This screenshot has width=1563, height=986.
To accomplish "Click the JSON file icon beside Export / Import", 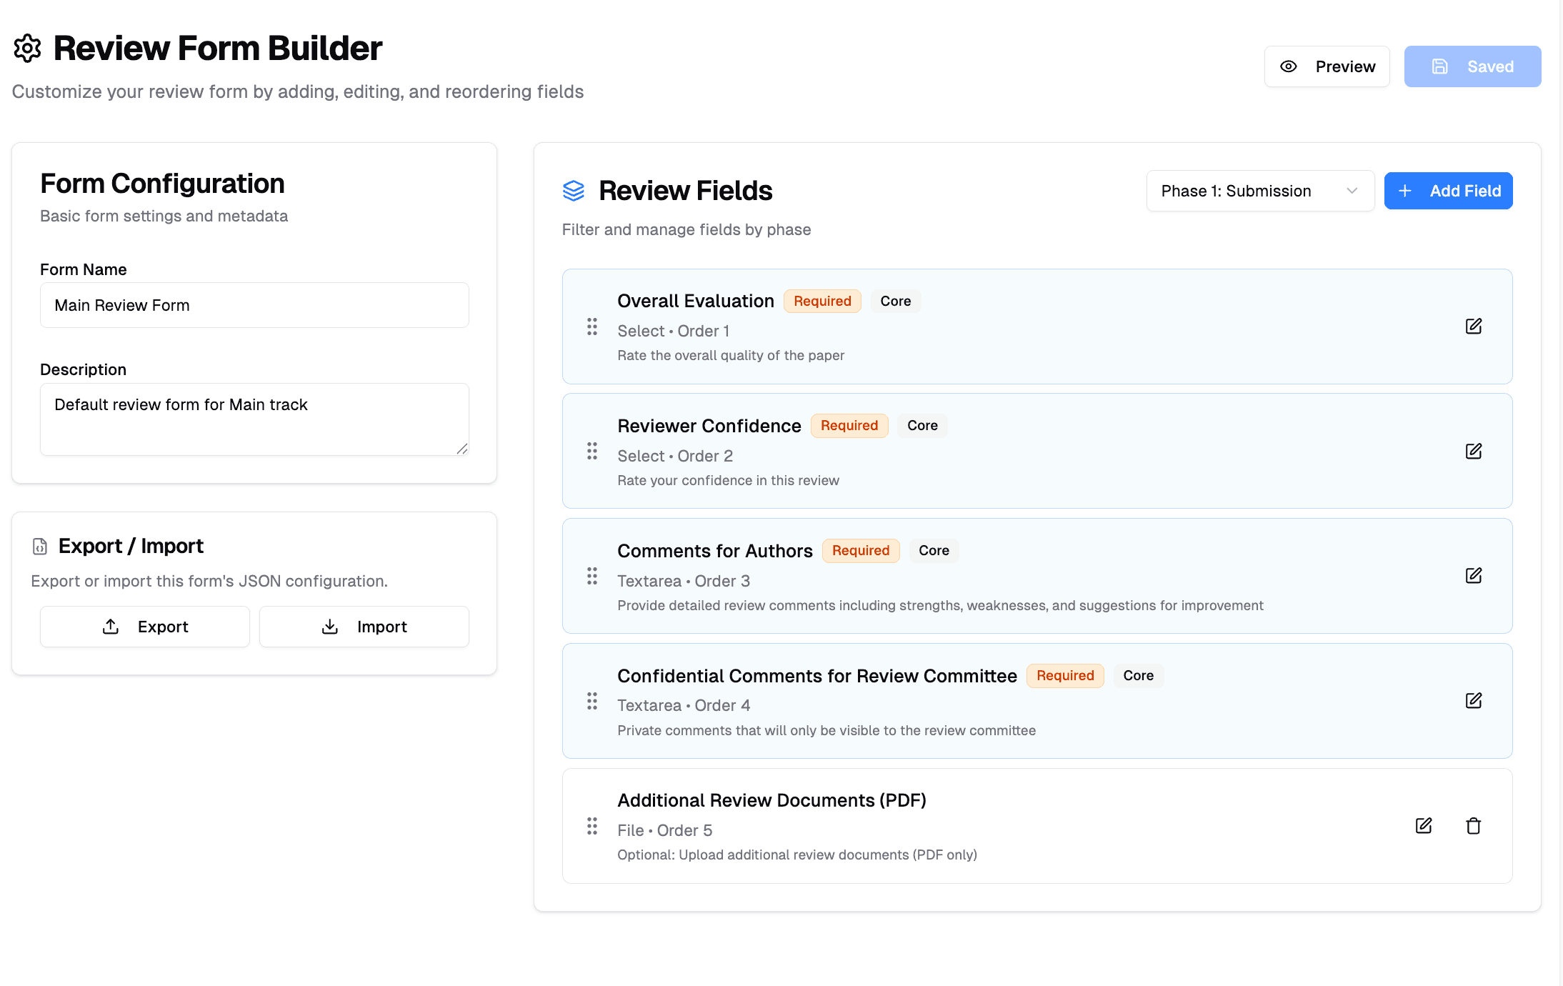I will pyautogui.click(x=39, y=546).
